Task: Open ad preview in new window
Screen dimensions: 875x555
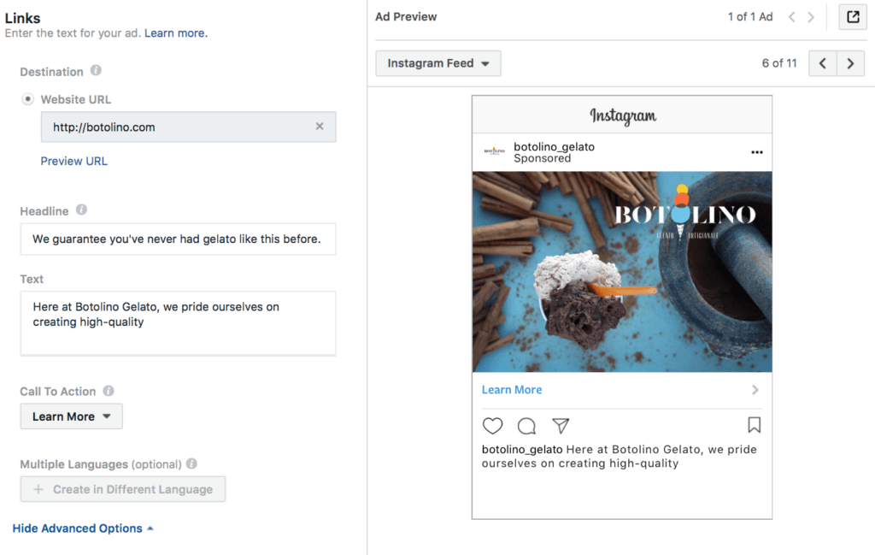Action: 853,17
